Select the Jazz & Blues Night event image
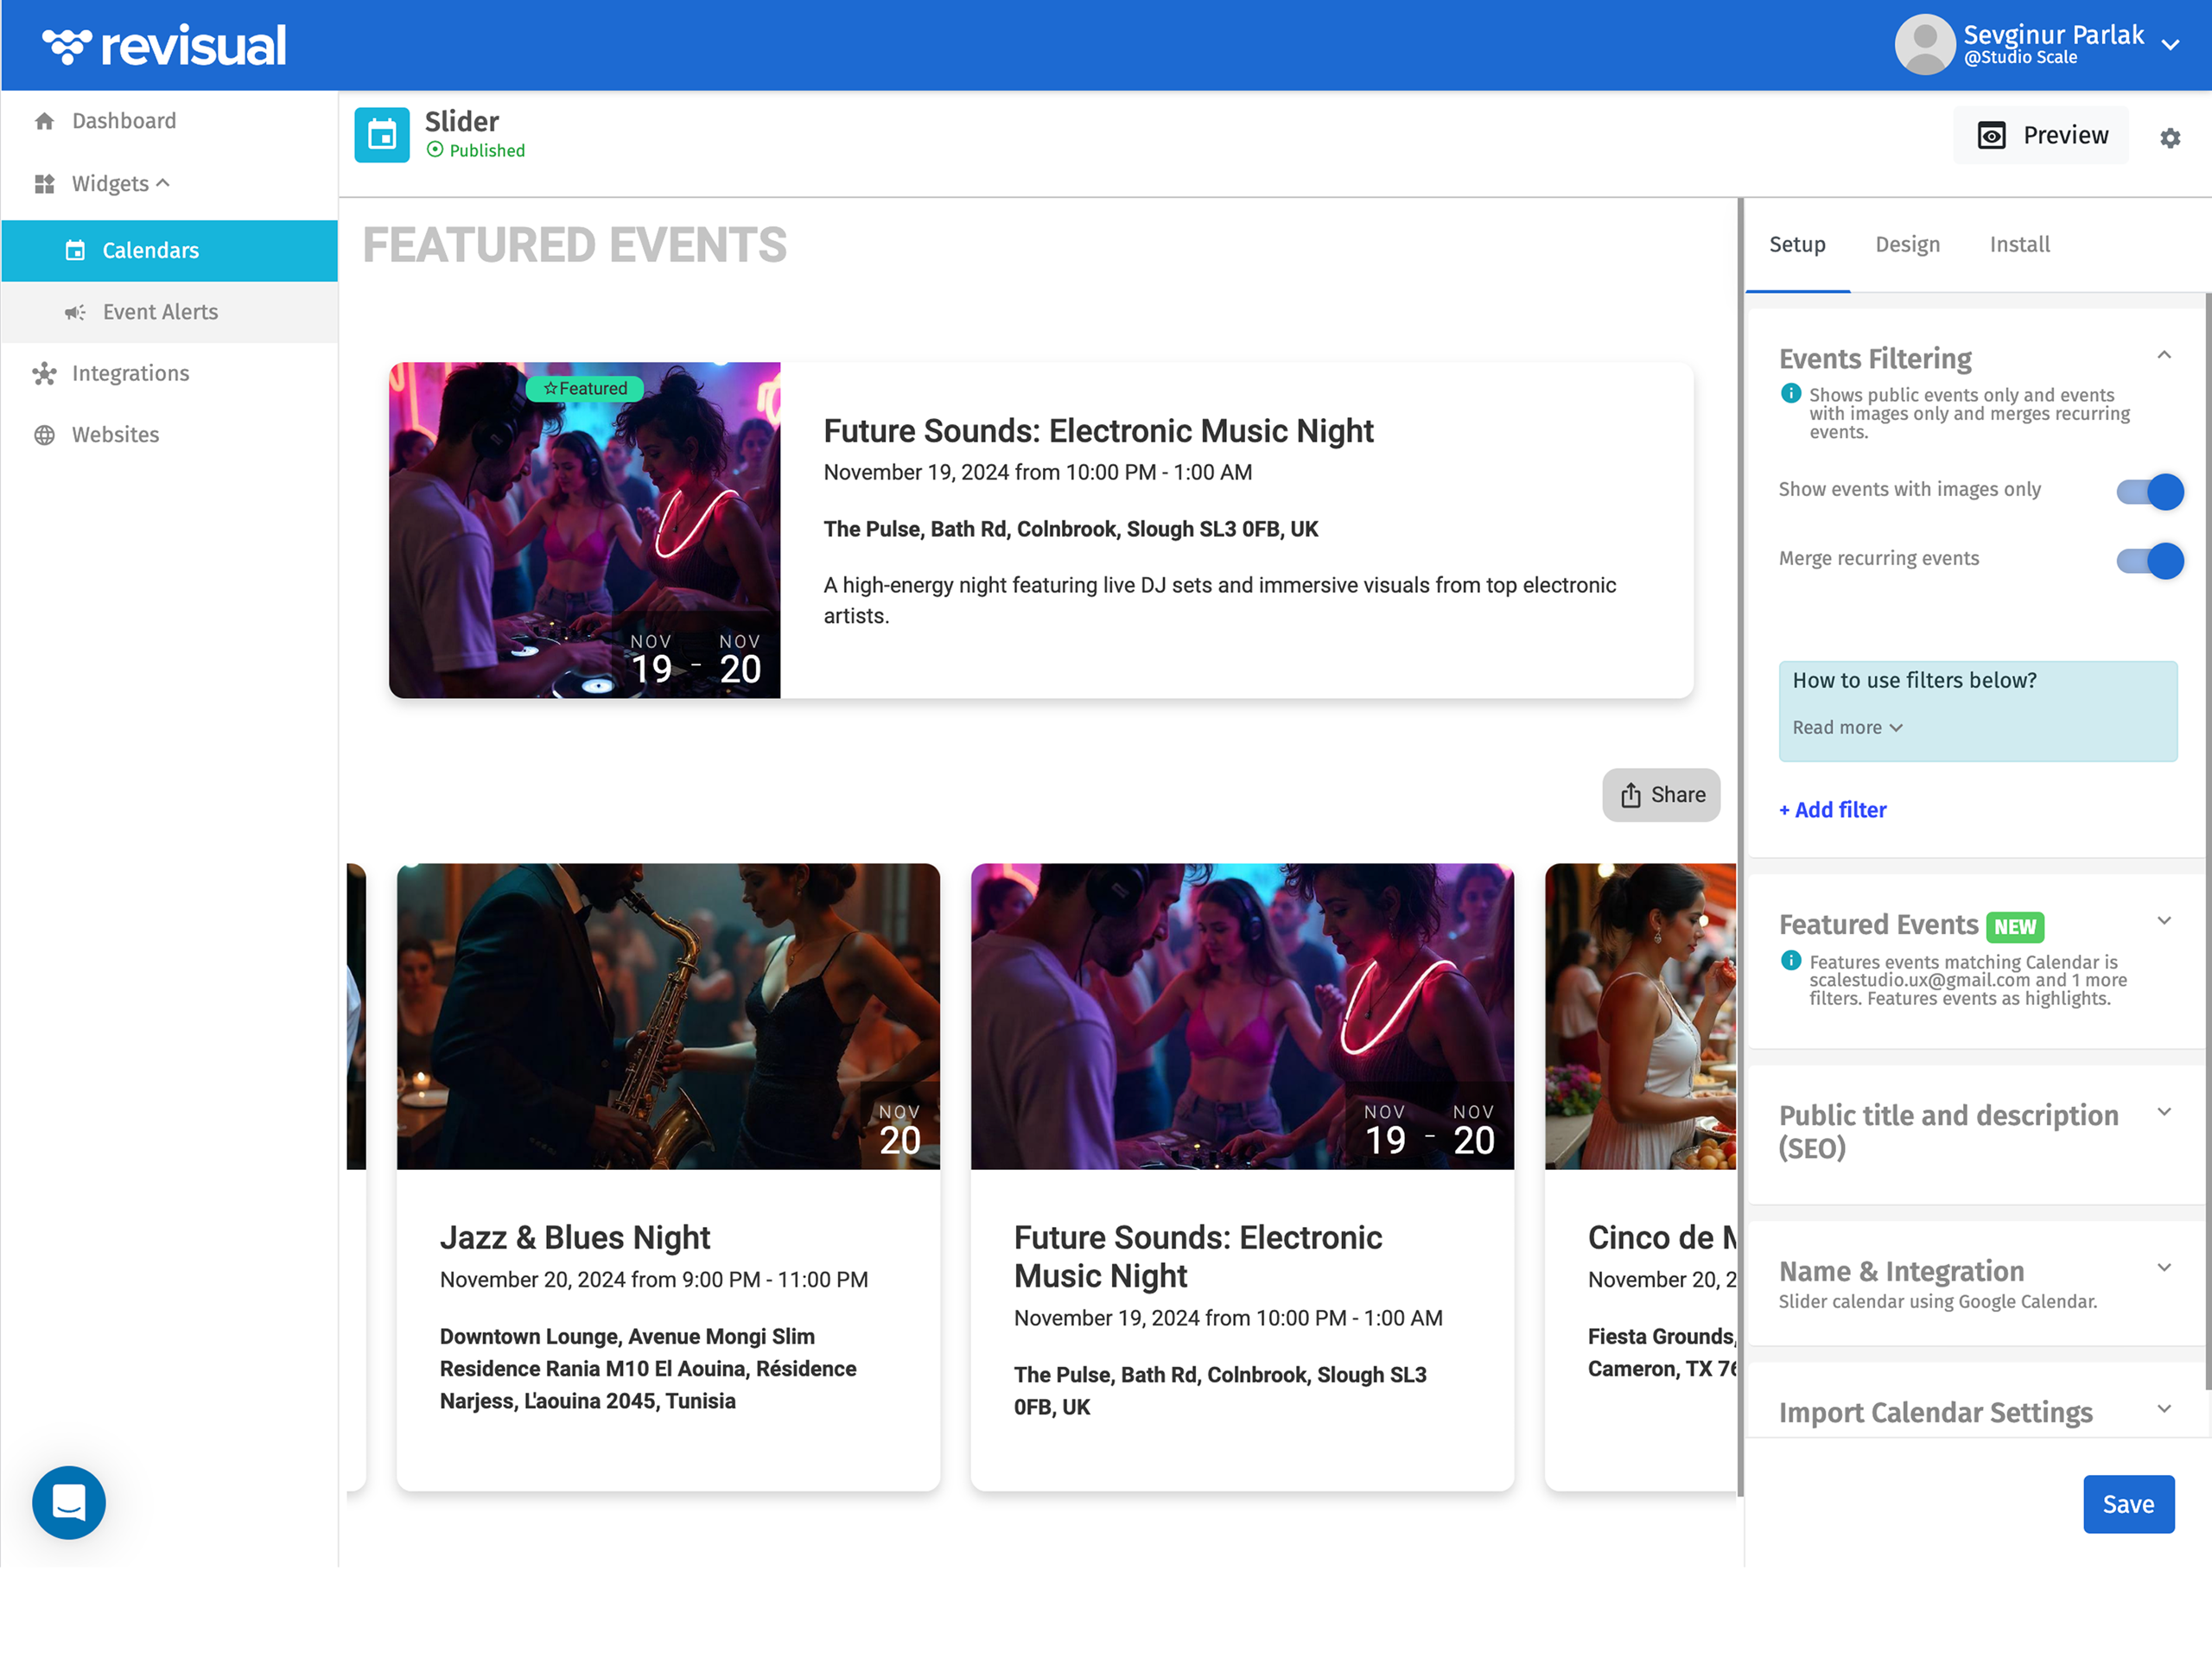This screenshot has width=2212, height=1659. click(668, 1016)
